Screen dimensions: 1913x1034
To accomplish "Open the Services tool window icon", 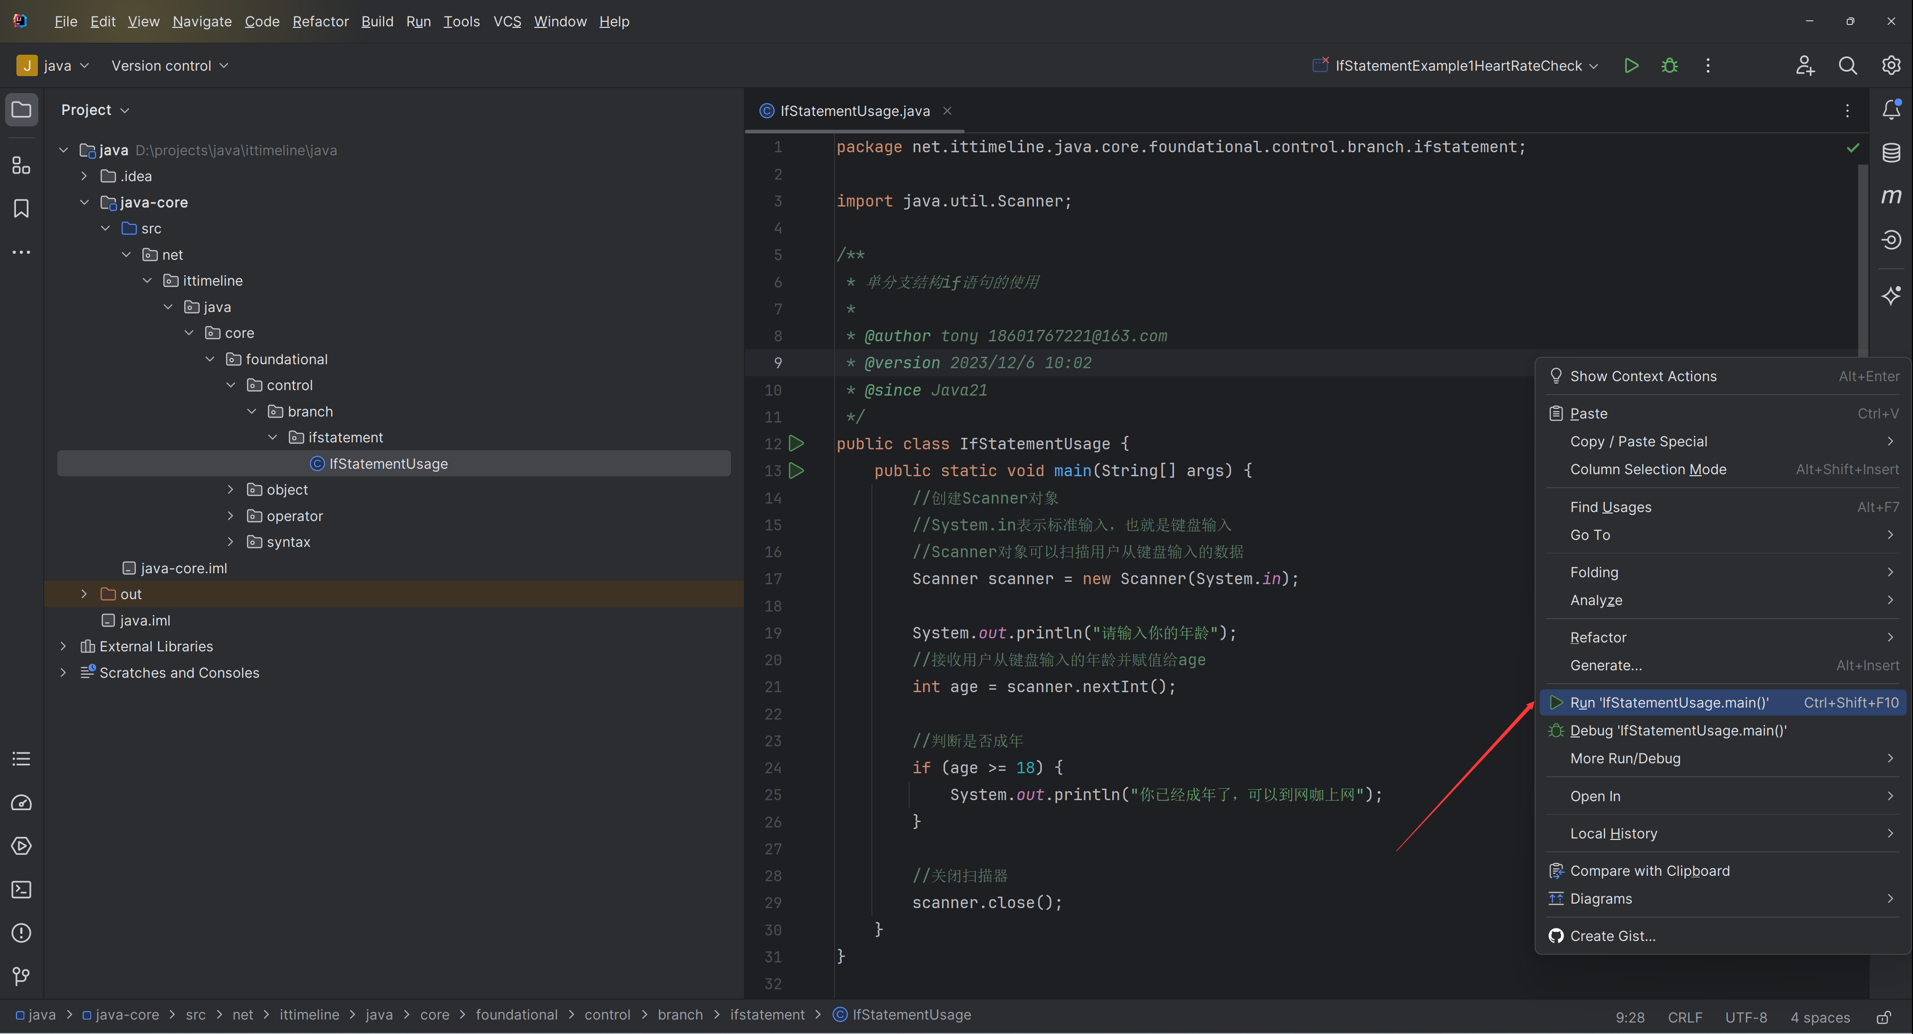I will [21, 845].
